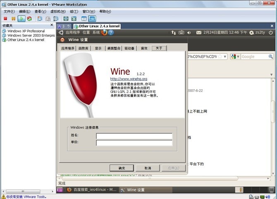Switch to the 函数库 tab

pyautogui.click(x=83, y=48)
